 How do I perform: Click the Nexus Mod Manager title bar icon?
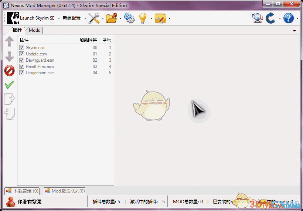coord(6,6)
